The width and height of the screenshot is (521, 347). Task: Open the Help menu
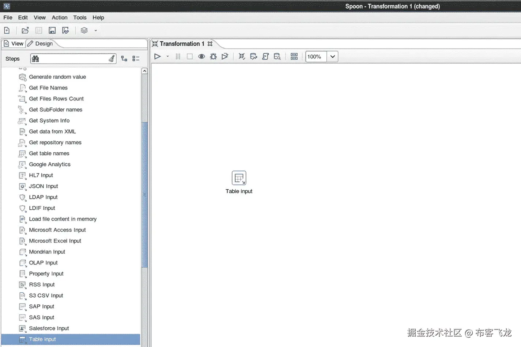click(98, 18)
